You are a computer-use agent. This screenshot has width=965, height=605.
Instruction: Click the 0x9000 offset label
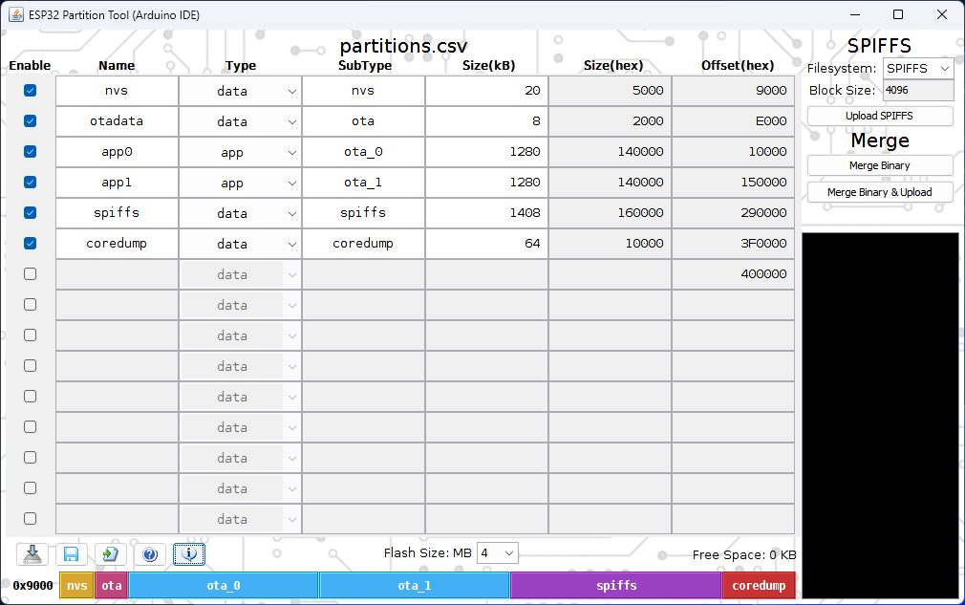click(32, 585)
